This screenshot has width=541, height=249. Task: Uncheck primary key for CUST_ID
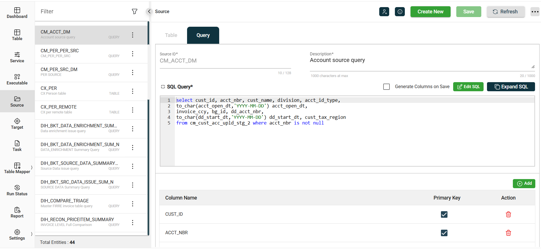point(444,214)
